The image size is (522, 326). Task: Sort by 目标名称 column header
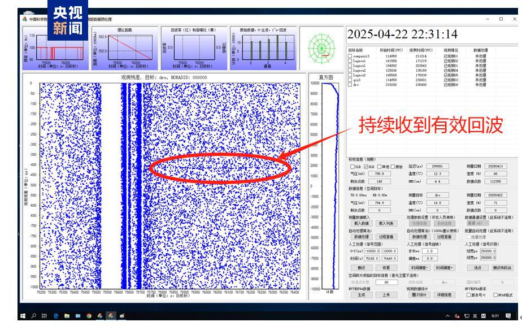point(355,50)
